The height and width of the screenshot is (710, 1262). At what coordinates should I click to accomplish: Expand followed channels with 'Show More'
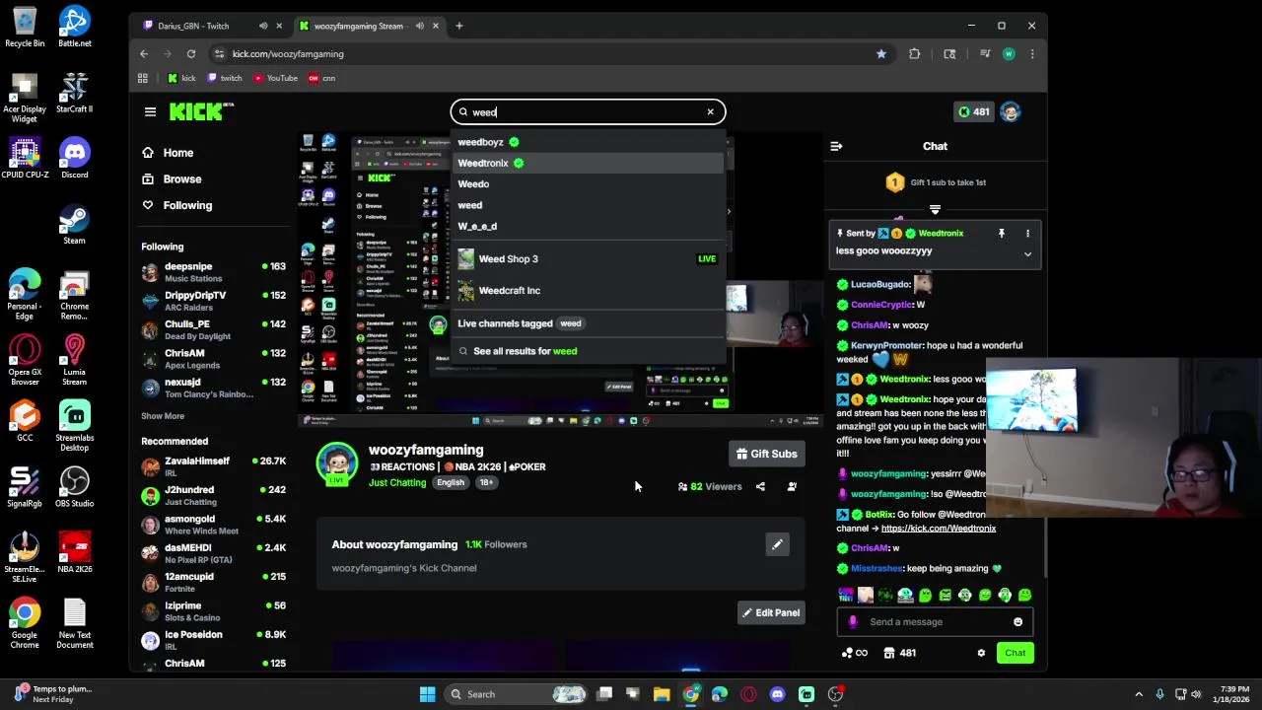click(163, 416)
